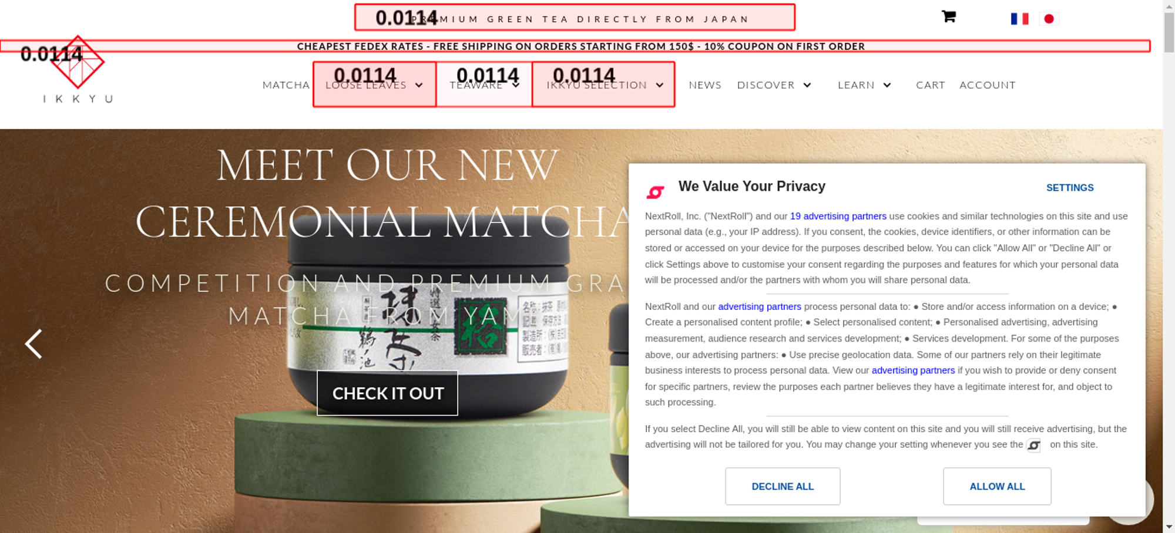Click the Check It Out button
Viewport: 1175px width, 533px height.
[x=387, y=393]
